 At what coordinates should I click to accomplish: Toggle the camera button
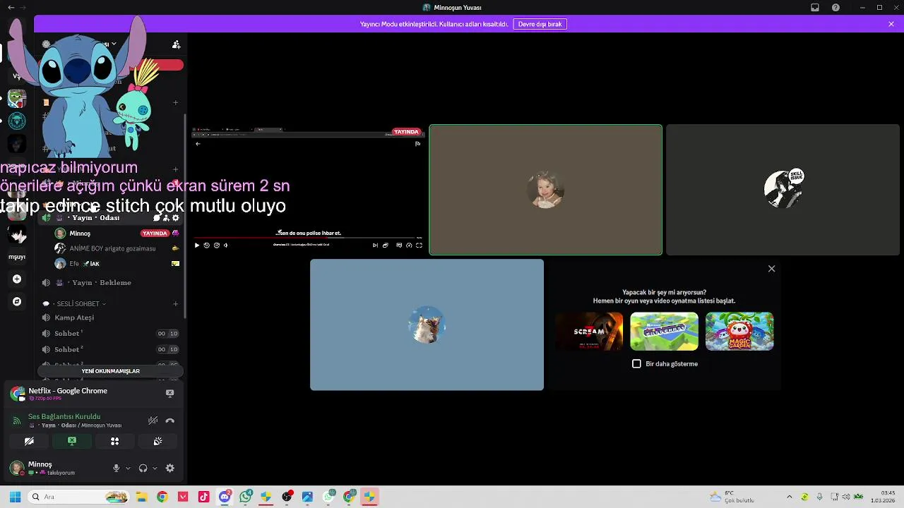click(29, 441)
